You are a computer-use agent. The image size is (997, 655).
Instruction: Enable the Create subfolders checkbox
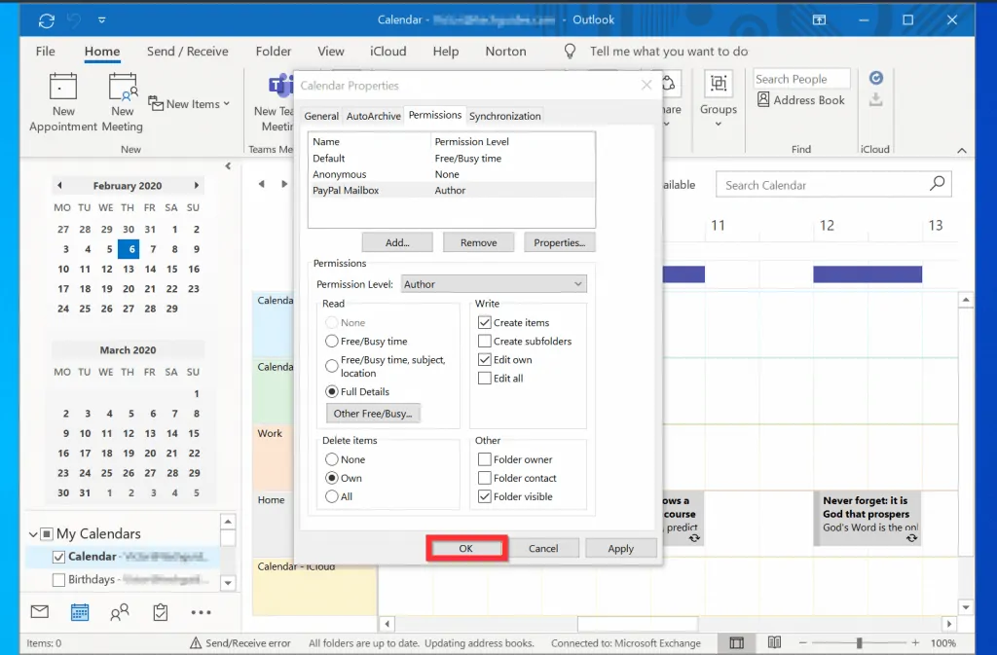click(x=485, y=342)
